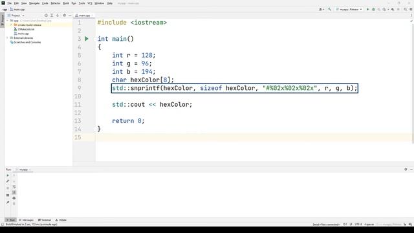Click the run gutter icon beside main()
This screenshot has width=414, height=233.
tap(87, 39)
